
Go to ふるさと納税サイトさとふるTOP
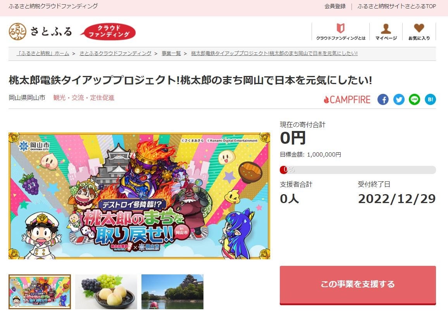click(x=396, y=6)
